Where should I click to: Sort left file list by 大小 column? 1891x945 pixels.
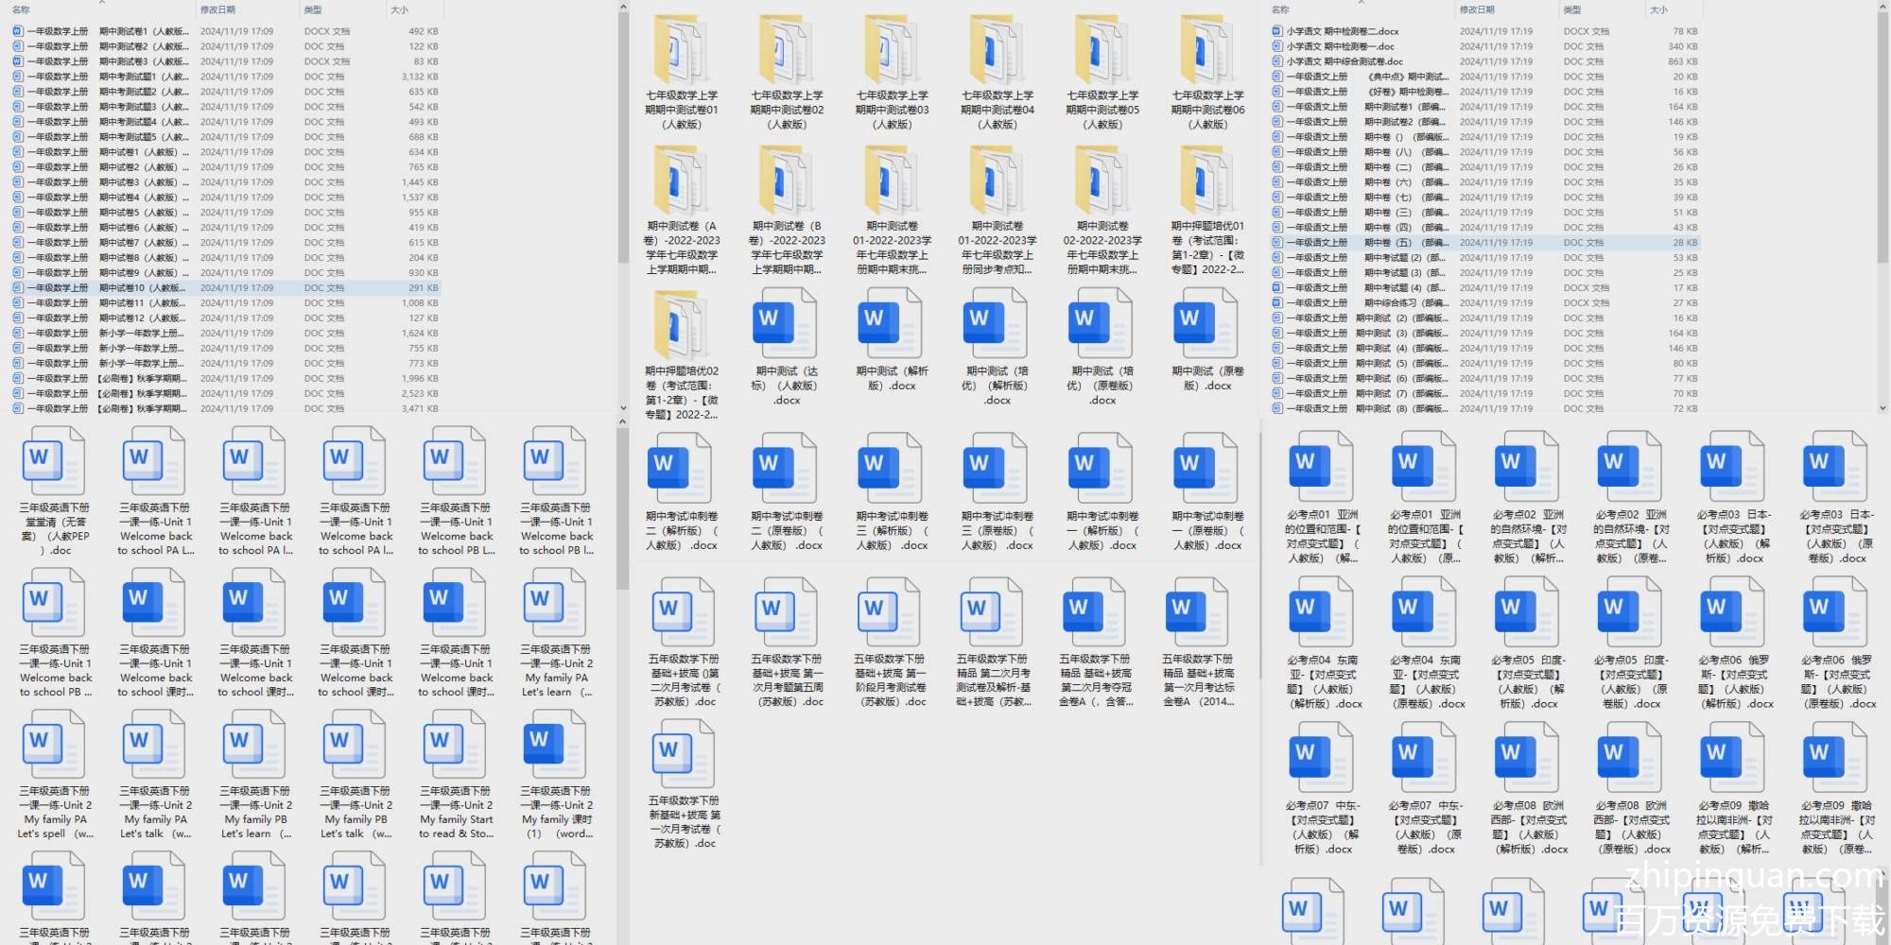pyautogui.click(x=399, y=9)
